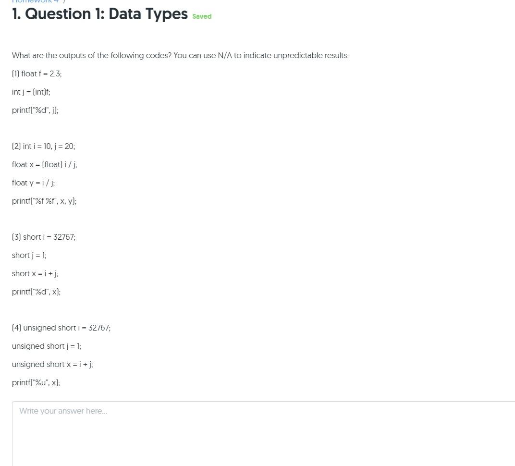Select the line float f = 2.3;
515x466 pixels.
tap(37, 74)
